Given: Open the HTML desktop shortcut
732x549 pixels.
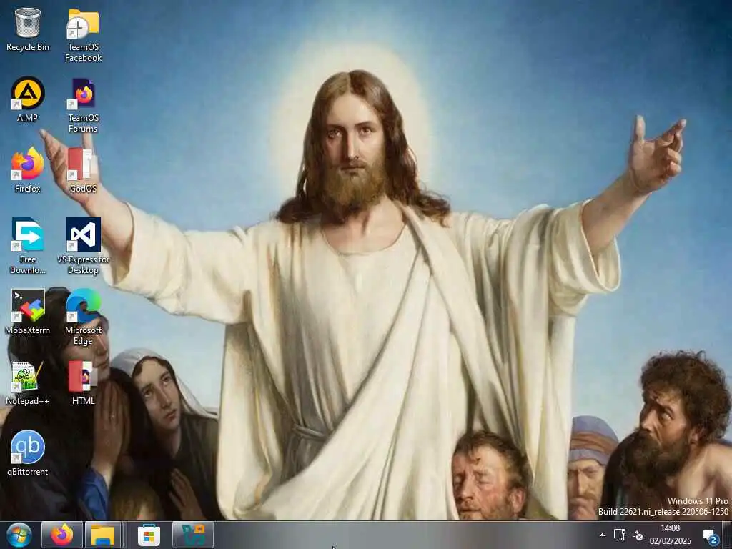Looking at the screenshot, I should (x=83, y=383).
